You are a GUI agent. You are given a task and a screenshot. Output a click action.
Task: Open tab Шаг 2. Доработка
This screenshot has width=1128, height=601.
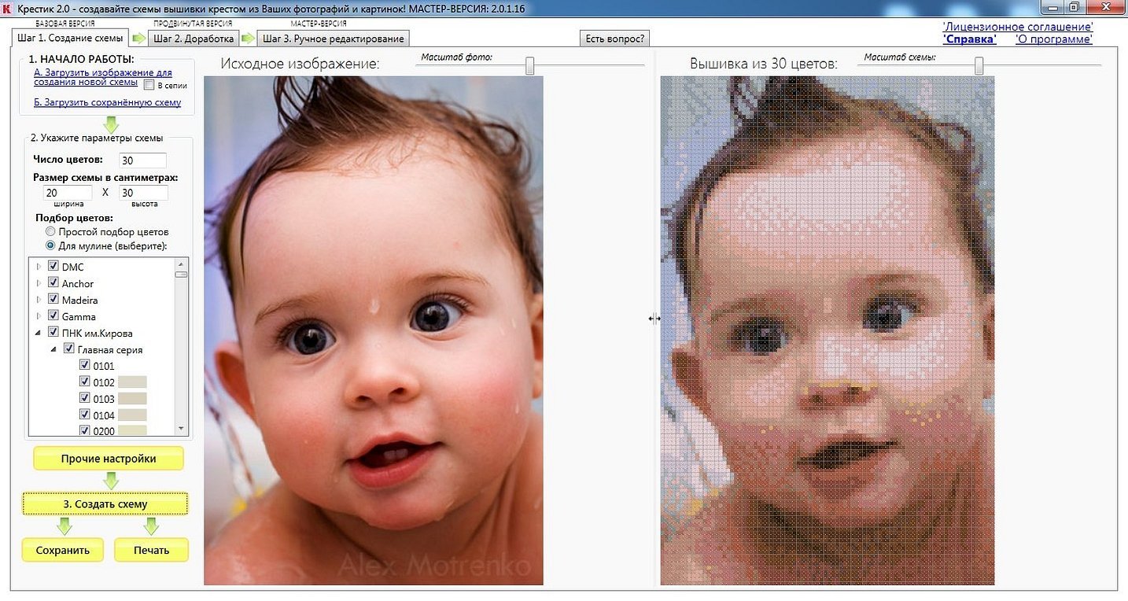click(194, 39)
